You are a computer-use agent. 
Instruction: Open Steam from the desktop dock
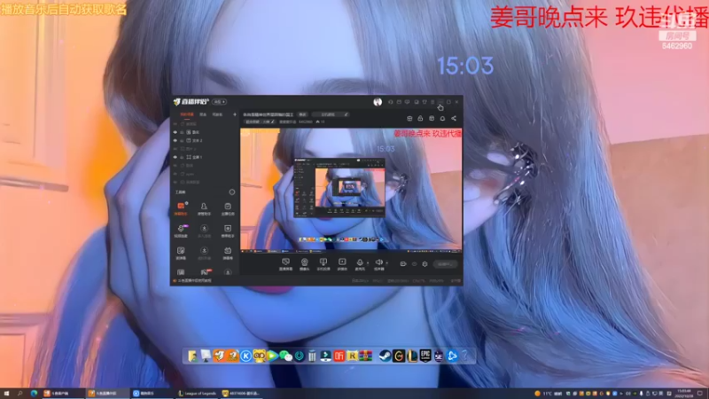pos(385,356)
